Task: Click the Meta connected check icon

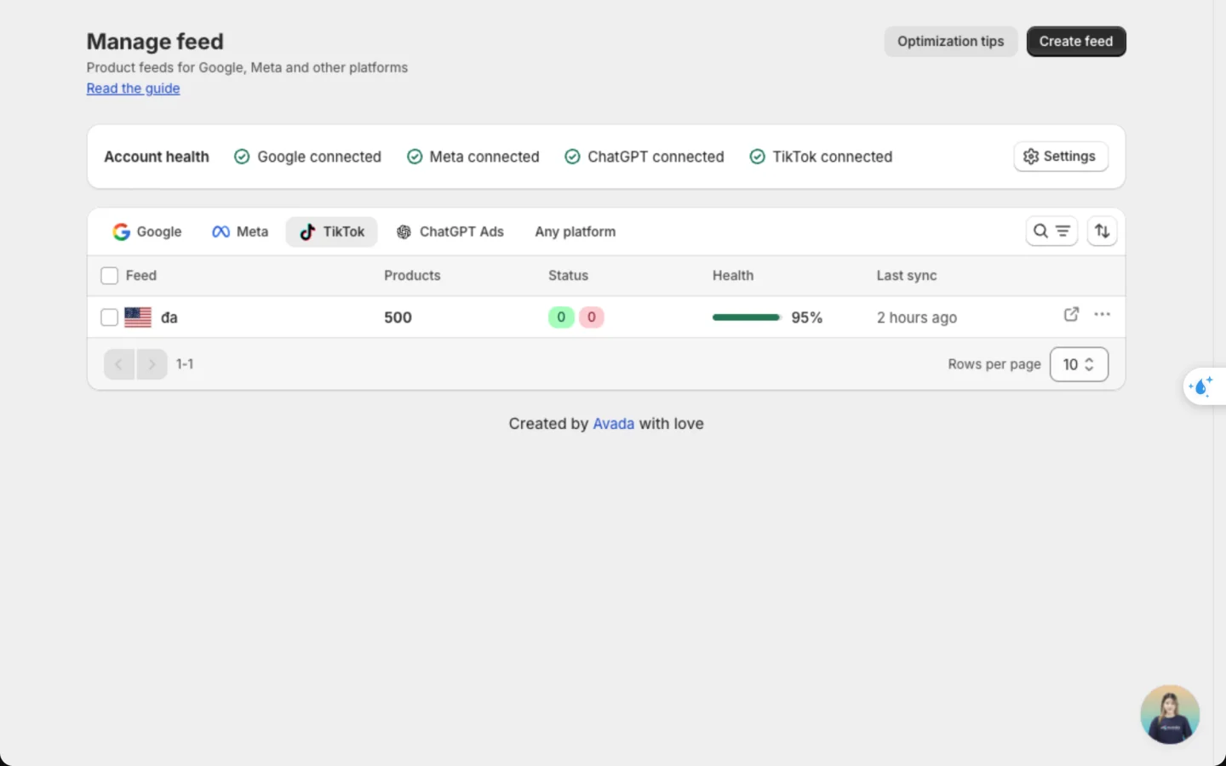Action: click(415, 157)
